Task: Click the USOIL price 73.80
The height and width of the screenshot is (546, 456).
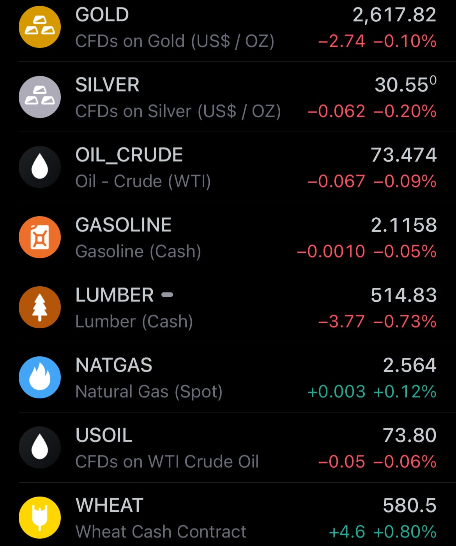Action: [410, 435]
